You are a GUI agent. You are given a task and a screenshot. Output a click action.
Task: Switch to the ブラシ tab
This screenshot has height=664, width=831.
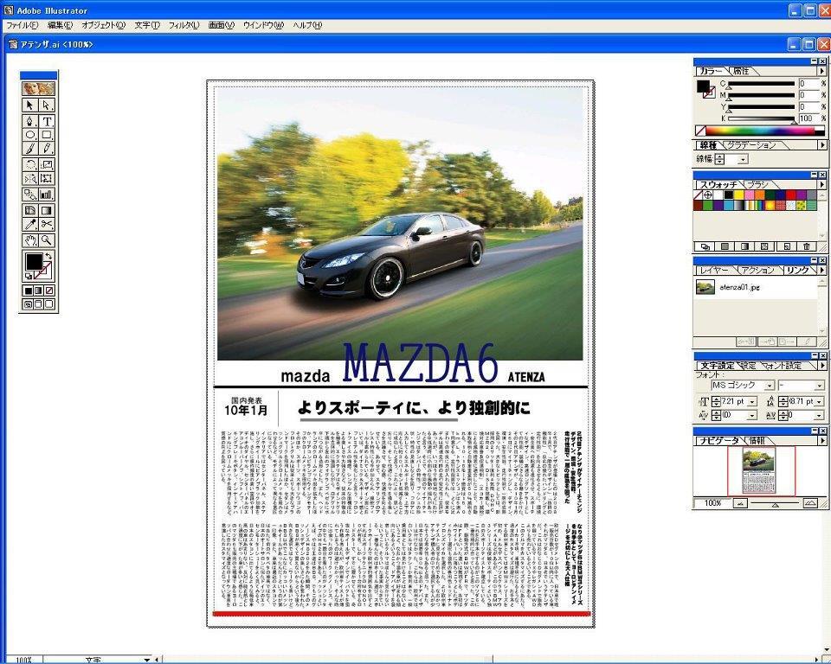[x=757, y=185]
